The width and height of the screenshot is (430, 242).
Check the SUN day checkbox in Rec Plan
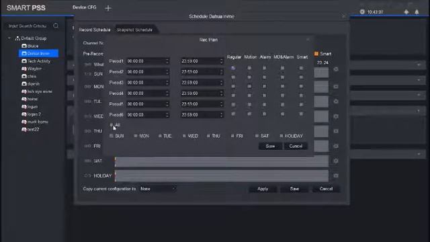click(x=112, y=136)
